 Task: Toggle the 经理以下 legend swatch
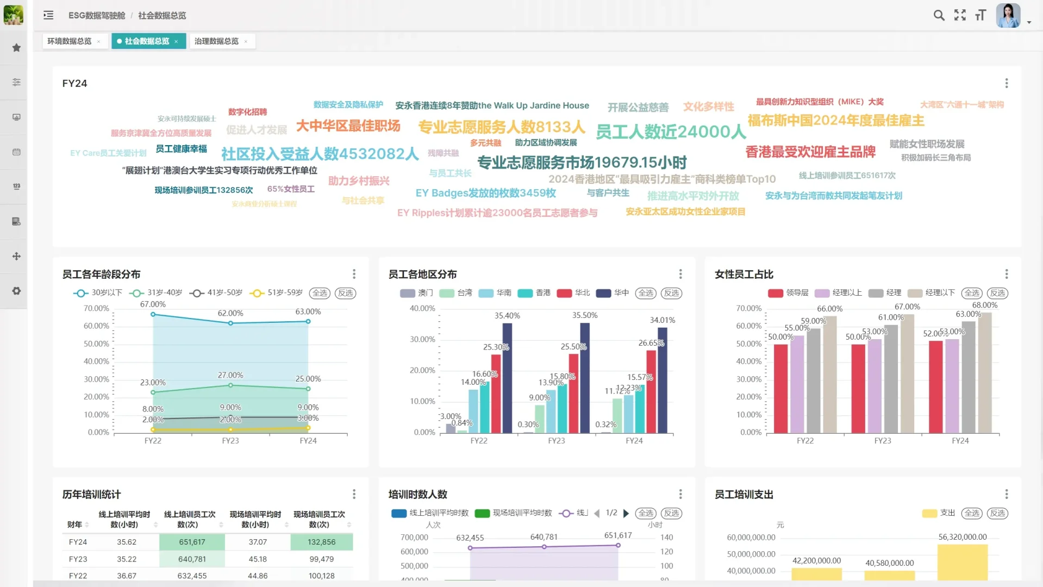(915, 293)
